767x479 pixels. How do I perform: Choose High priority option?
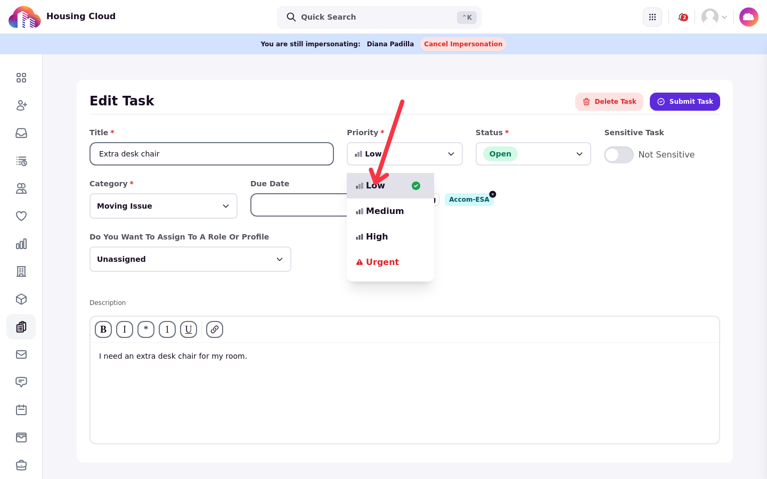[390, 237]
